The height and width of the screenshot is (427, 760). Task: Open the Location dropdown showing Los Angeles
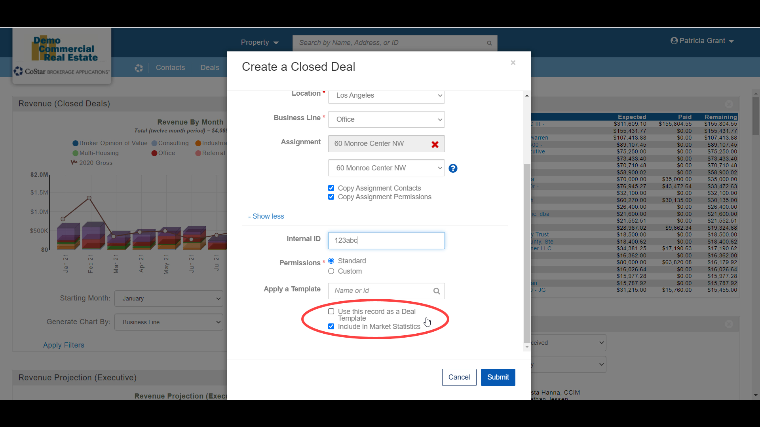click(x=386, y=96)
